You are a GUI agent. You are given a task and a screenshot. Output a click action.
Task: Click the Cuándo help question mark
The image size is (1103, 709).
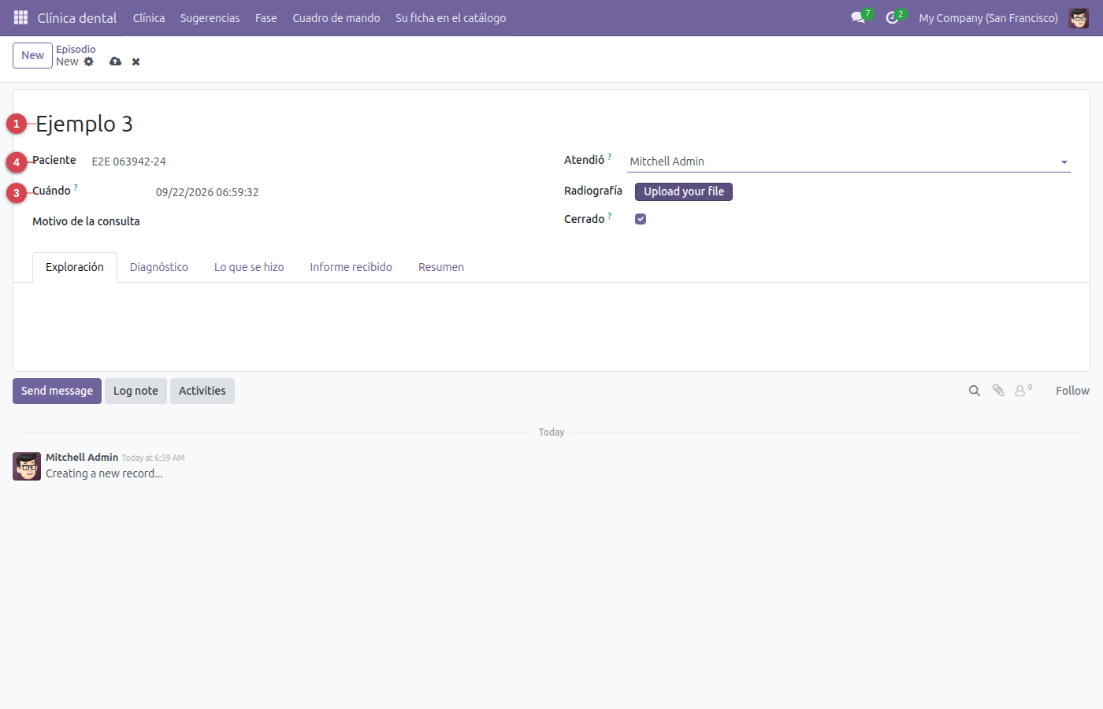(x=76, y=187)
